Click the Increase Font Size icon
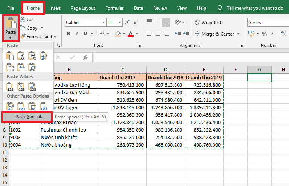Image resolution: width=289 pixels, height=186 pixels. (x=127, y=22)
